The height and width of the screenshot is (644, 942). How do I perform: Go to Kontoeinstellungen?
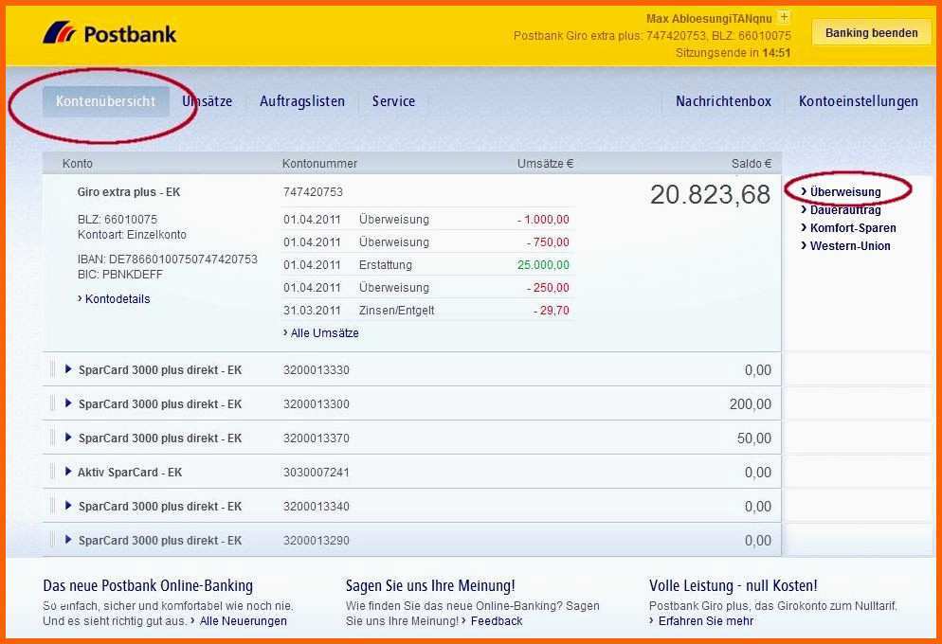[x=858, y=101]
